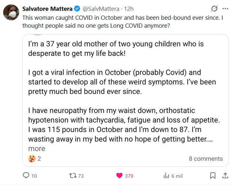View post analytics via bar chart icon

tap(166, 176)
